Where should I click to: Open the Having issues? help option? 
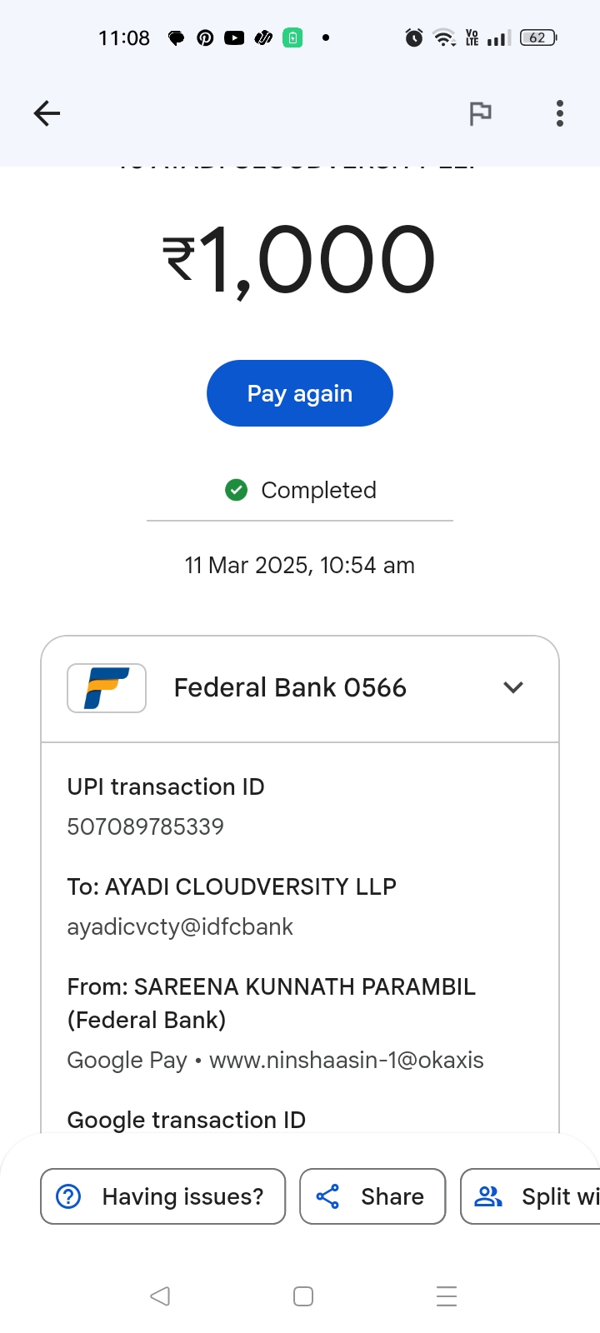click(163, 1196)
